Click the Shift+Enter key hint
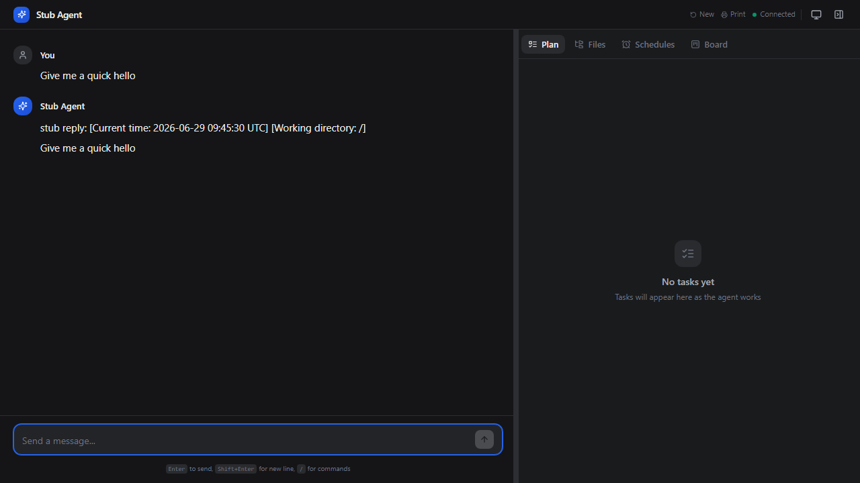860x483 pixels. pyautogui.click(x=236, y=469)
